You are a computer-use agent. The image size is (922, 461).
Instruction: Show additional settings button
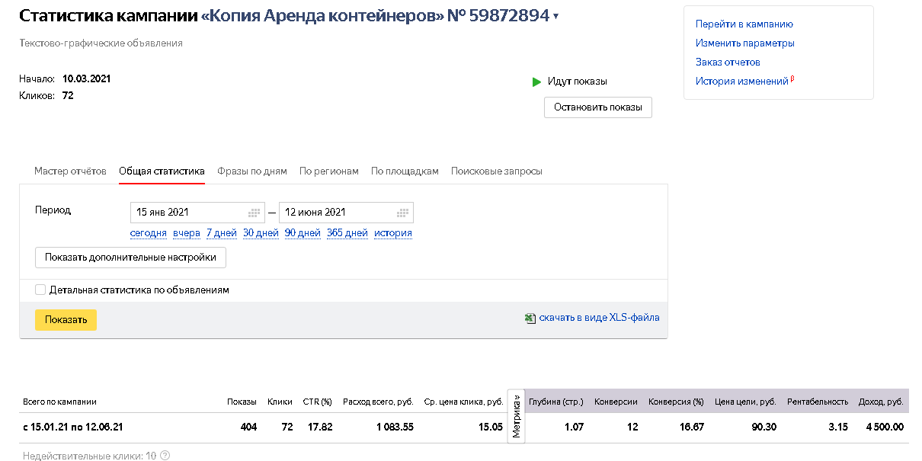[x=130, y=258]
